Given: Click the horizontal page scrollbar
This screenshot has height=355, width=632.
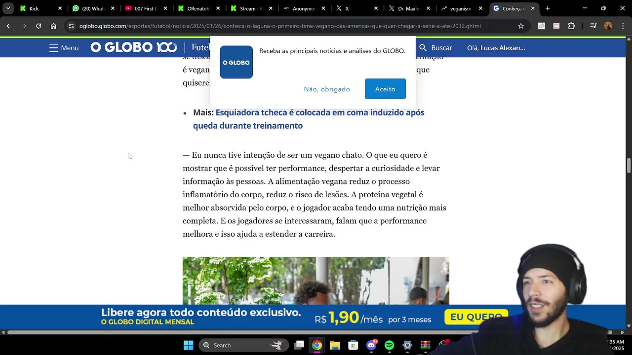Looking at the screenshot, I should (308, 332).
